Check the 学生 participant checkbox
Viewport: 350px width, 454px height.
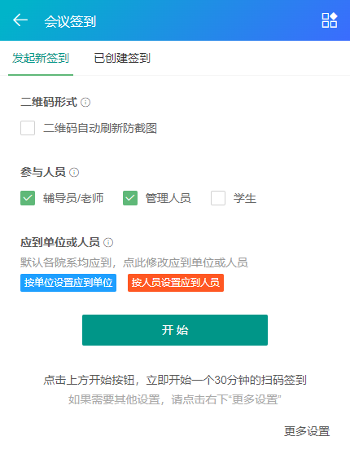pos(218,198)
